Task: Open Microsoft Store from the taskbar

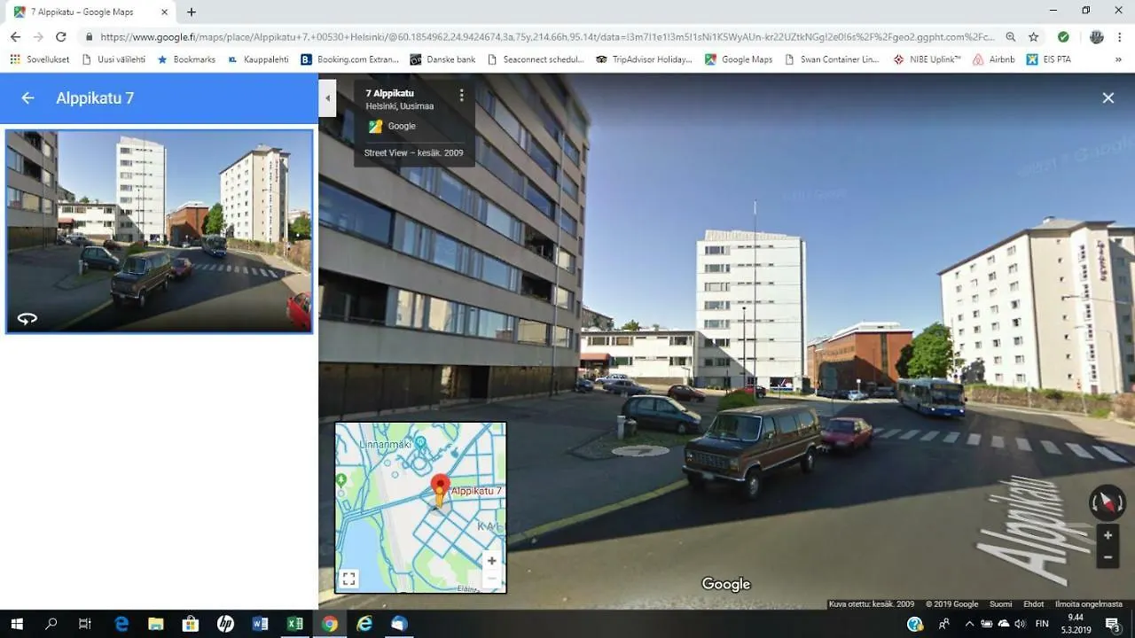Action: click(191, 624)
